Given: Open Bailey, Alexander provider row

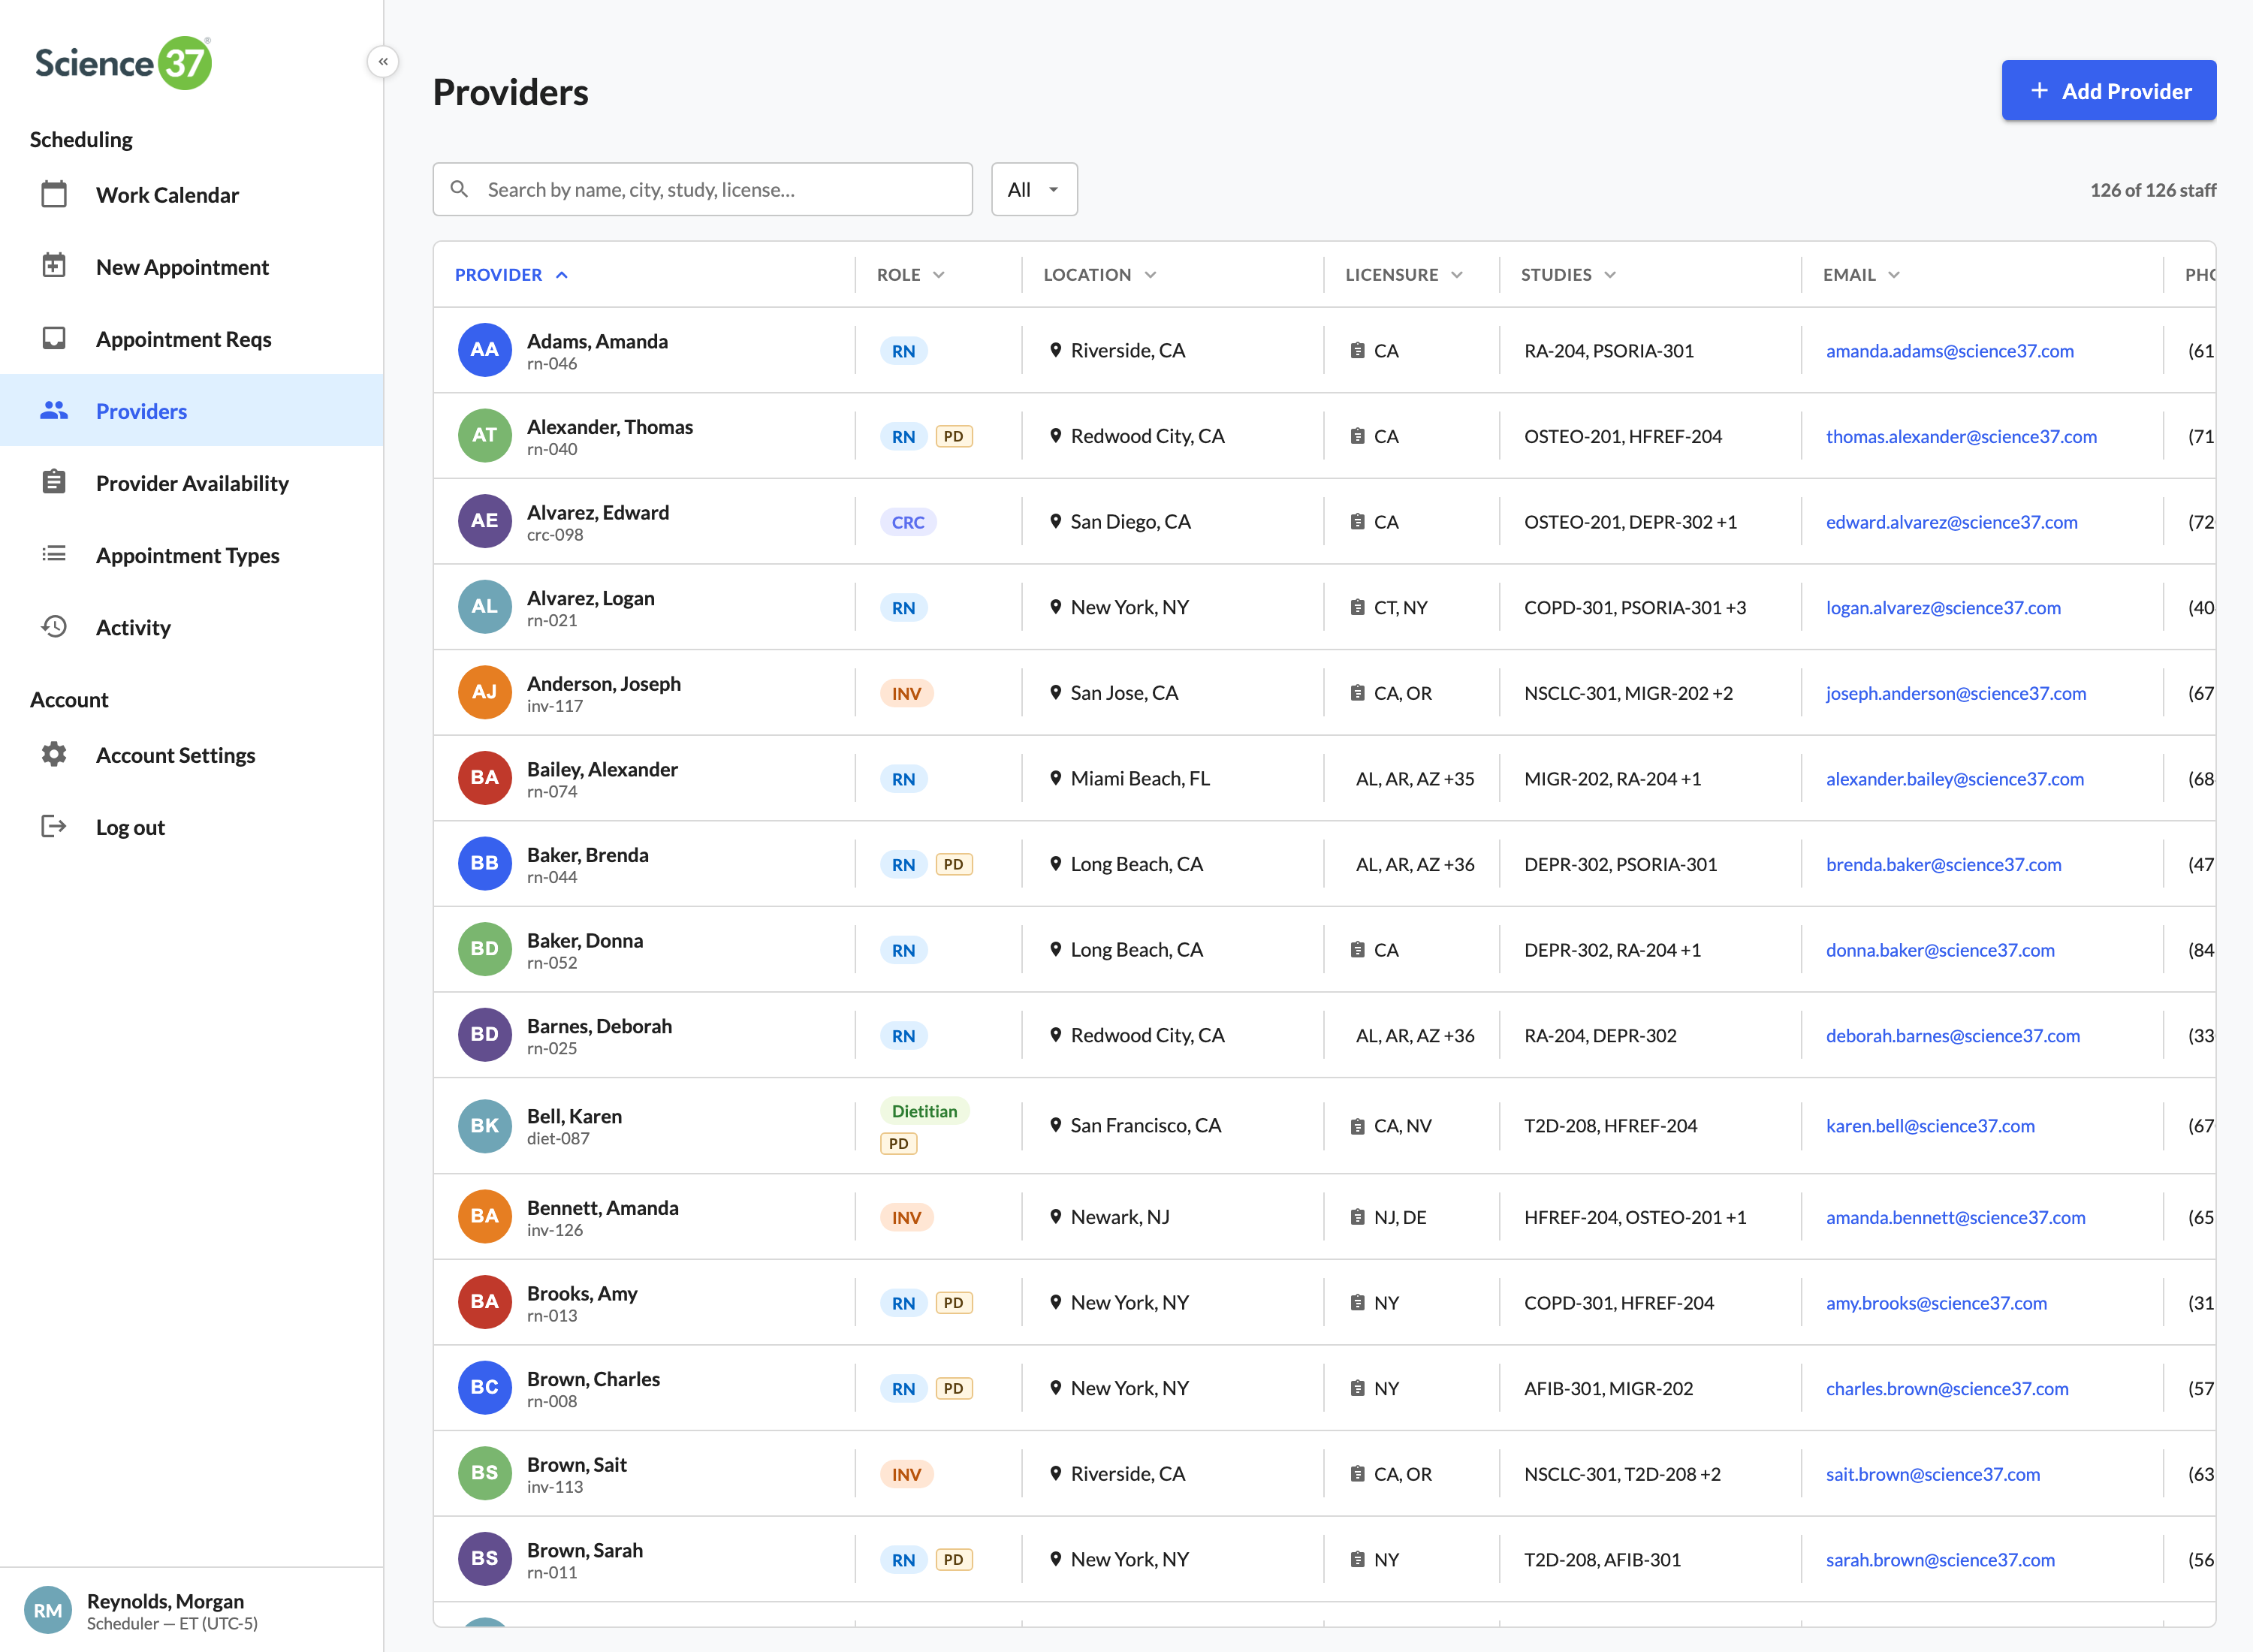Looking at the screenshot, I should coord(1324,778).
